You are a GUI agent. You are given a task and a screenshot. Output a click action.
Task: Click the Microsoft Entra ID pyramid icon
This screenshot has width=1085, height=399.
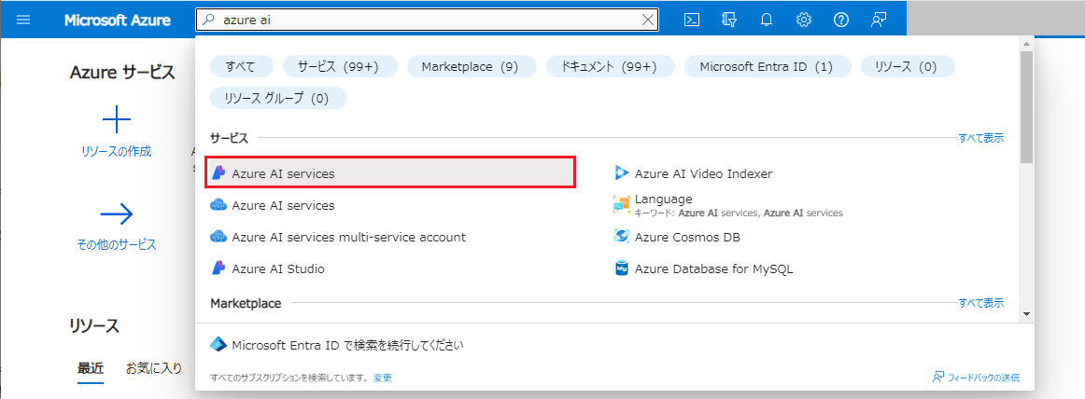218,345
